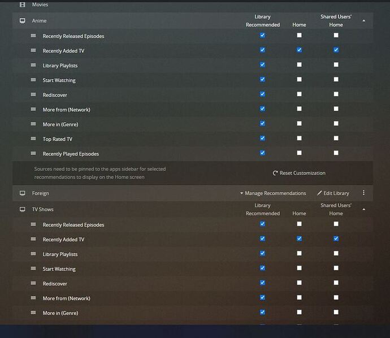Viewport: 390px width, 338px height.
Task: Collapse the TV Shows recommendations section arrow
Action: coord(363,210)
